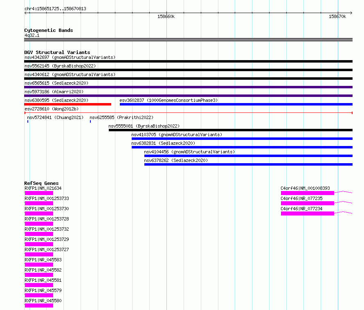Open variant nsv6378262 (Sedlazeck2020)

176,160
